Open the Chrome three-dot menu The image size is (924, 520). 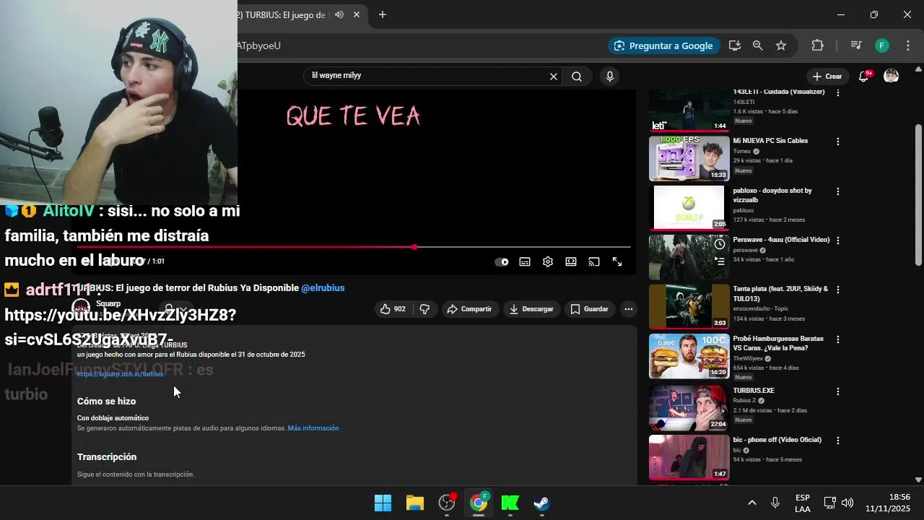tap(907, 45)
